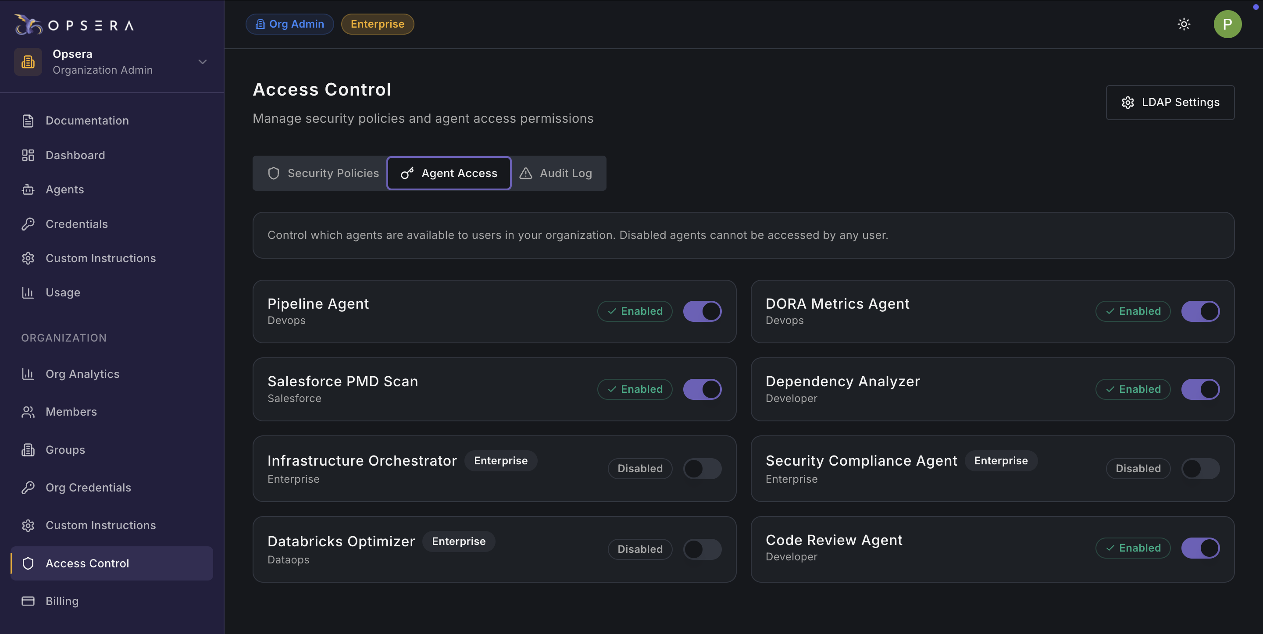Enable Security Compliance Agent switch

click(1200, 469)
